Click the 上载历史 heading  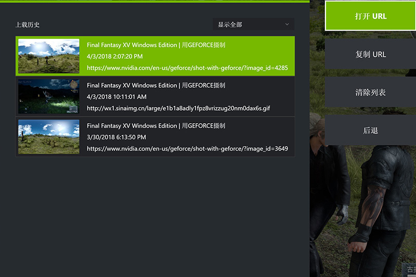[28, 24]
